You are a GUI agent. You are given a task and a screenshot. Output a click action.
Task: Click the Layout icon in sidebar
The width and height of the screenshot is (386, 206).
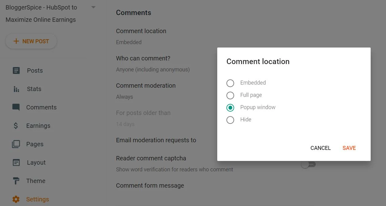16,162
